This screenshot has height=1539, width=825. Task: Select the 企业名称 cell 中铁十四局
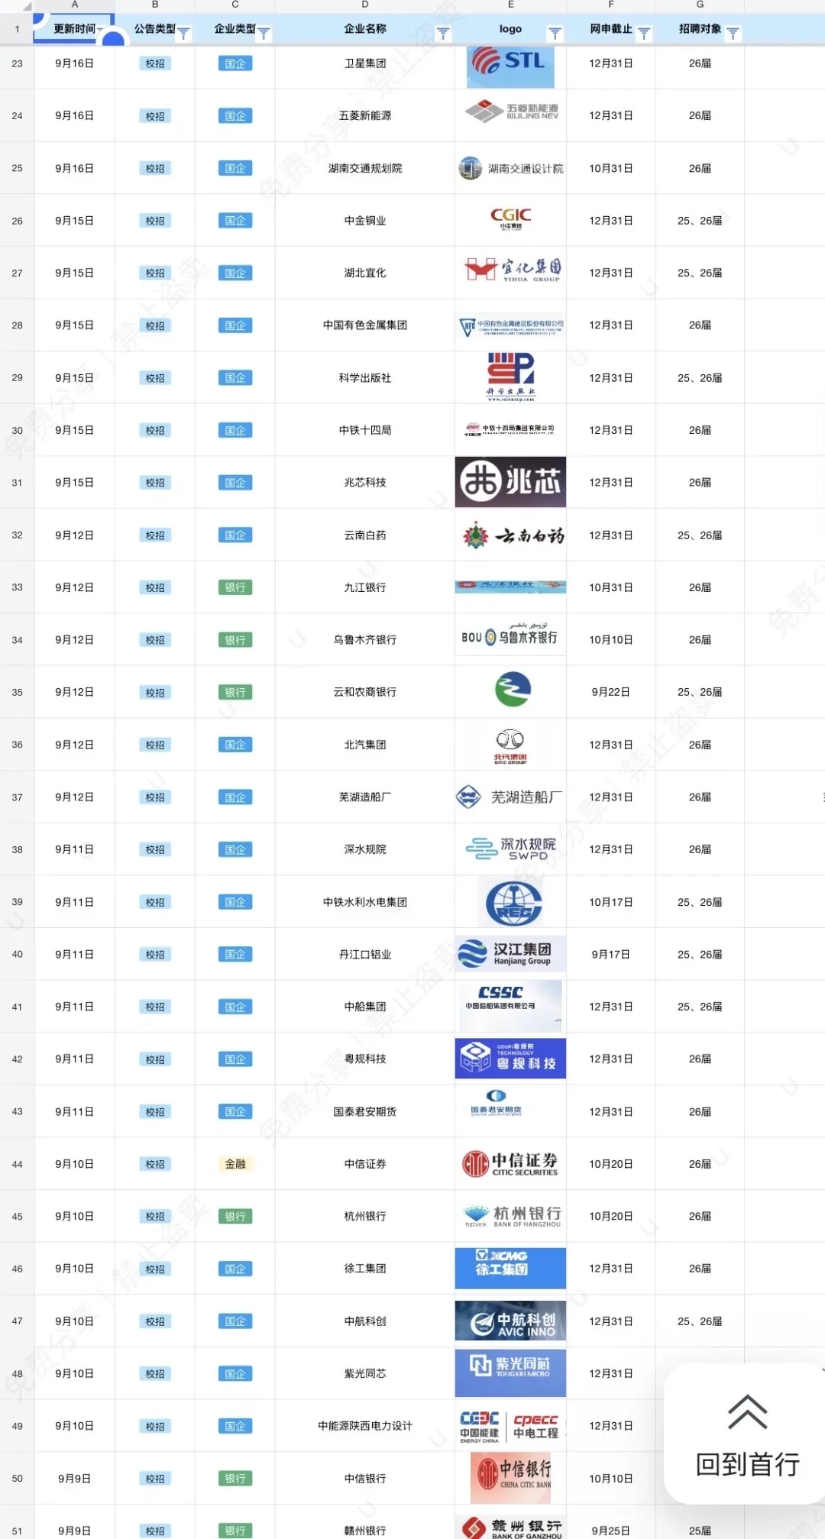point(365,430)
